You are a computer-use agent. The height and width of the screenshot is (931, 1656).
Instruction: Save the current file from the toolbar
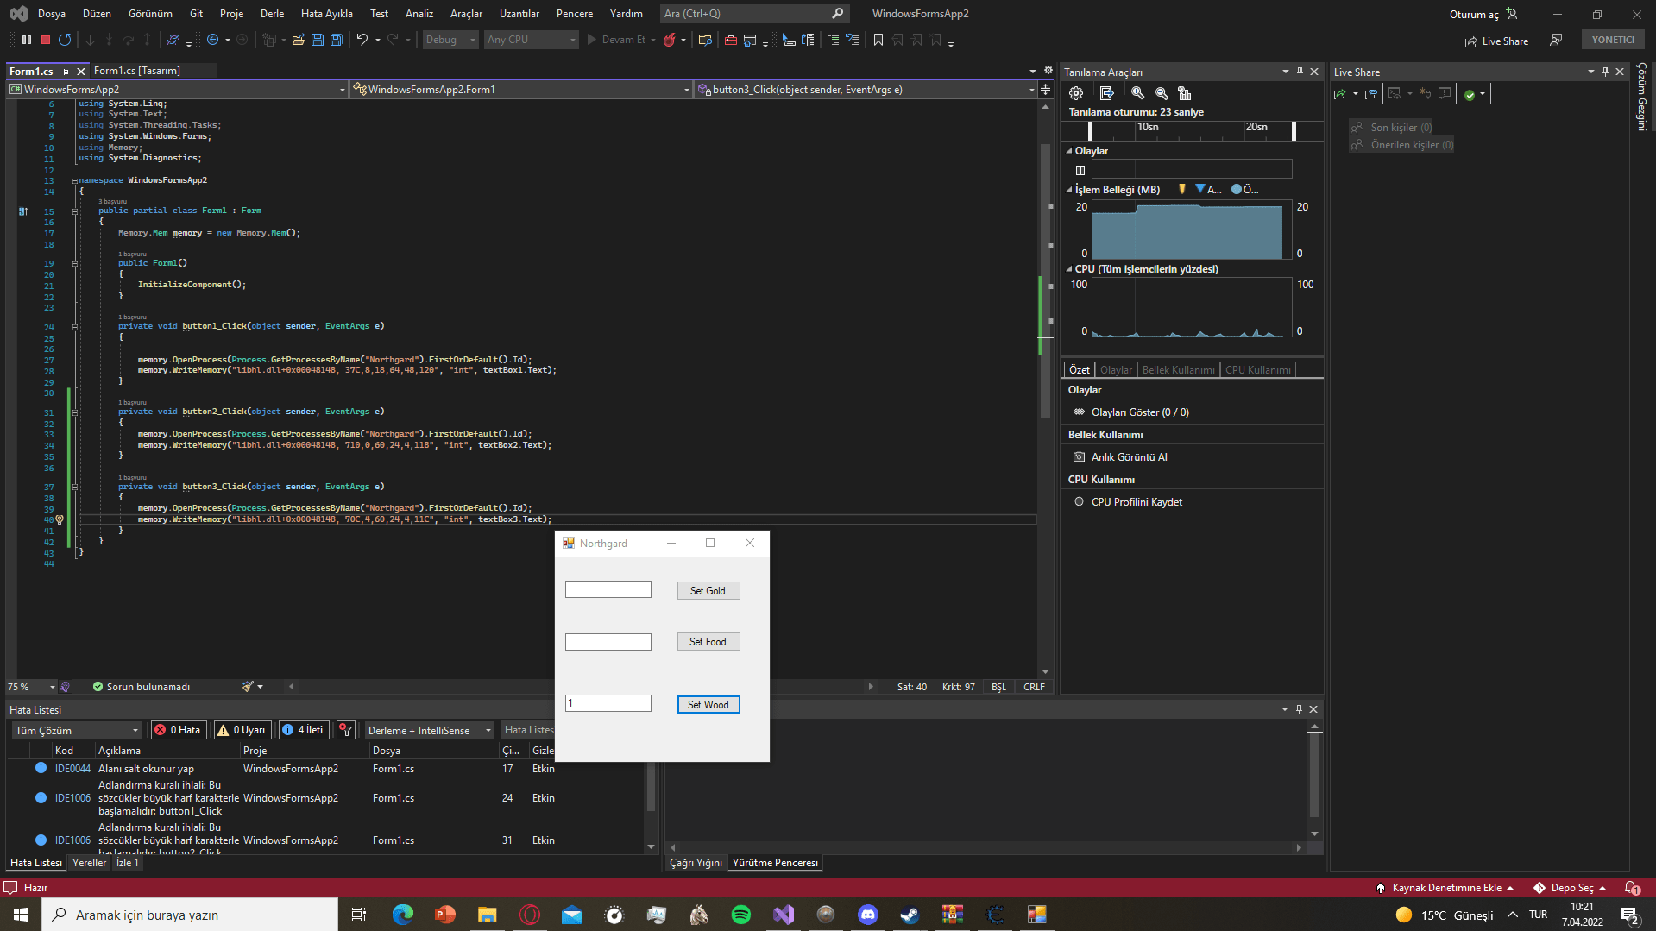tap(317, 40)
